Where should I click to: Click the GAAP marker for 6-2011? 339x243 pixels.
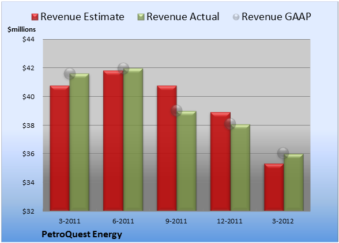[123, 69]
